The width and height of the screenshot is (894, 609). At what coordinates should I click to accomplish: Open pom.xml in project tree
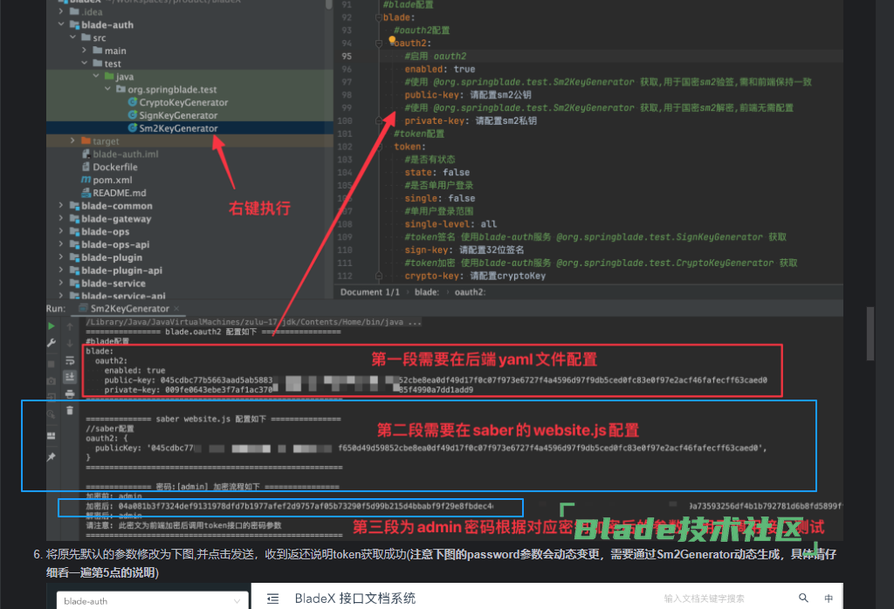[x=113, y=180]
